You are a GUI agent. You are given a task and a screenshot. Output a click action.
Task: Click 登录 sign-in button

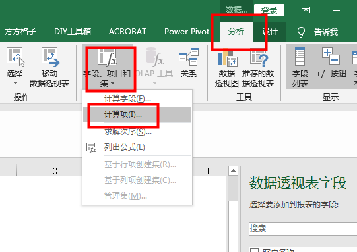(x=269, y=11)
